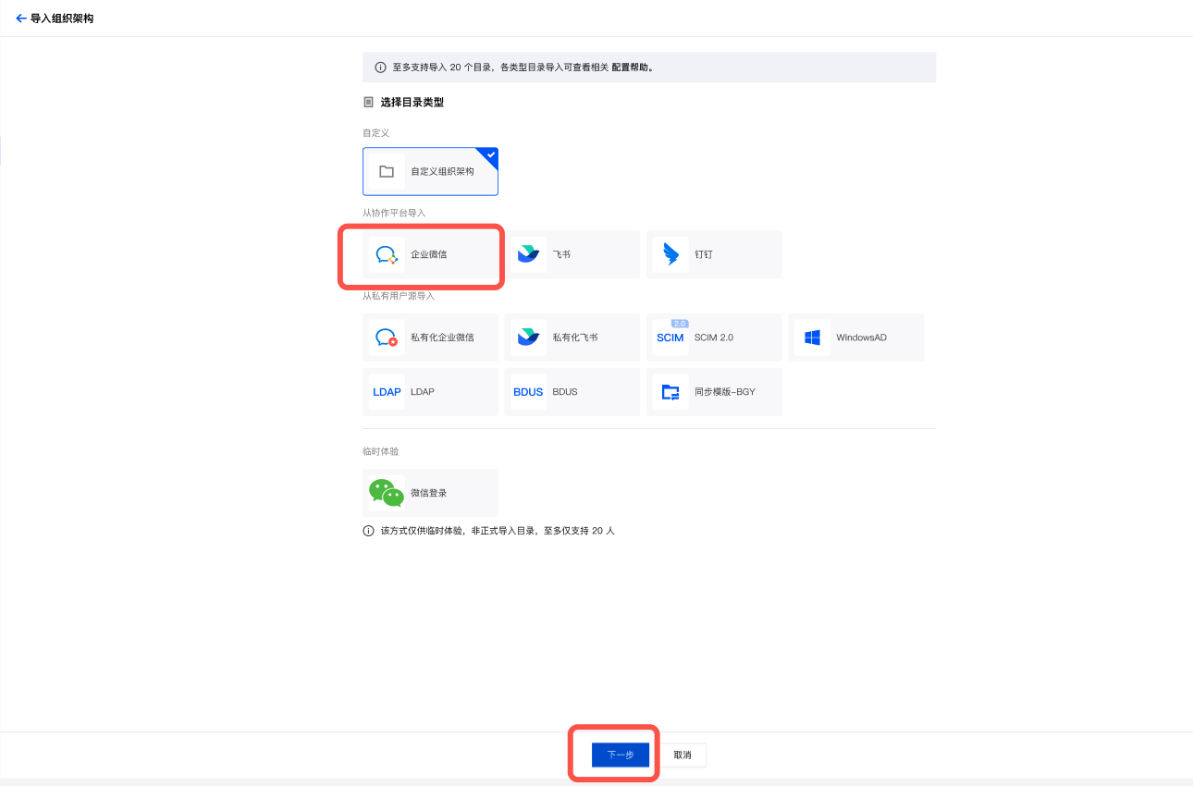
Task: Choose the 私有化企业微信 icon
Action: (387, 338)
